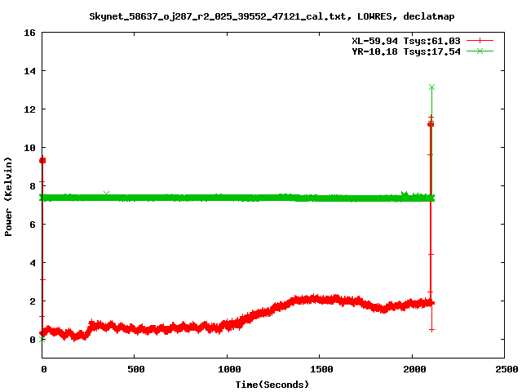Click the red data cluster near 11 Kelvin

tap(431, 124)
